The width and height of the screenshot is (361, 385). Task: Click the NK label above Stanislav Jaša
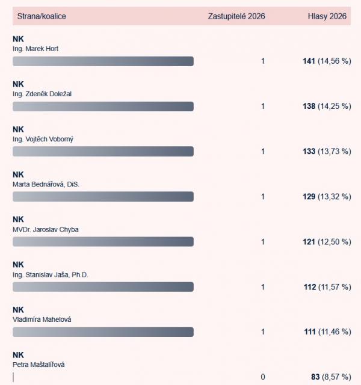[x=18, y=265]
